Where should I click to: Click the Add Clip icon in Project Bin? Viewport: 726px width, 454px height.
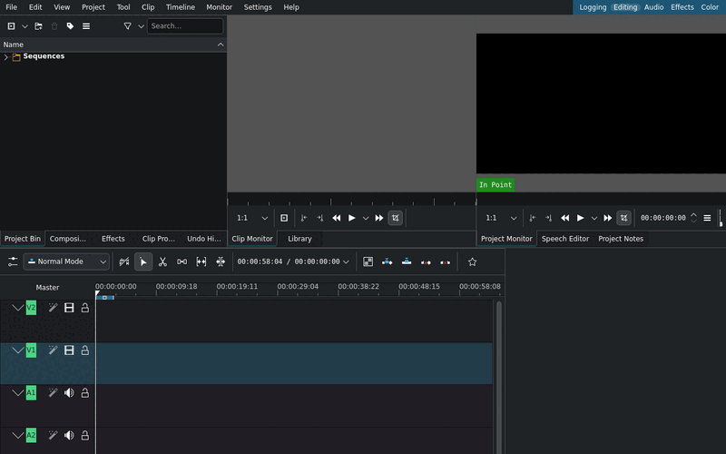(12, 26)
